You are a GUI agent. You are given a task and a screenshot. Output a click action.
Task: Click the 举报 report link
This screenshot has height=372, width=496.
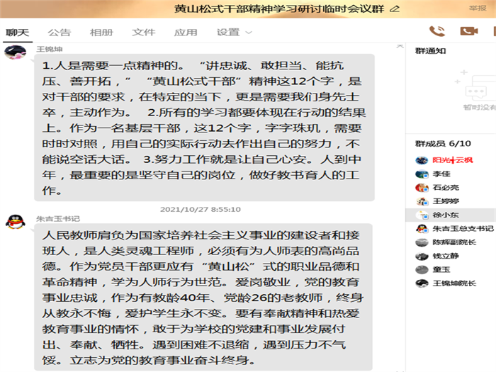tap(477, 9)
